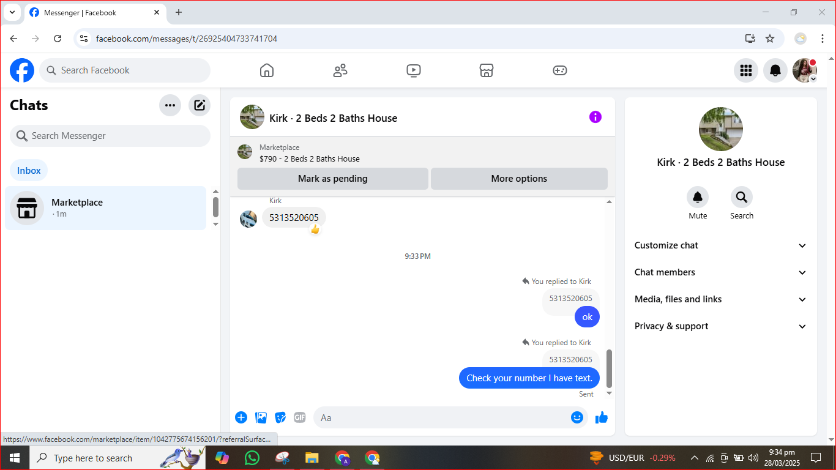Click Kirk's avatar beside the message

[x=248, y=219]
